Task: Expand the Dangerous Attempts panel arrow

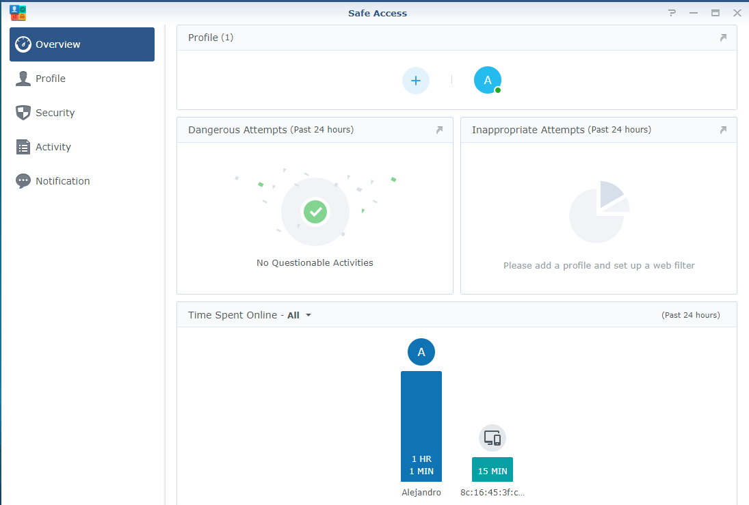Action: (439, 130)
